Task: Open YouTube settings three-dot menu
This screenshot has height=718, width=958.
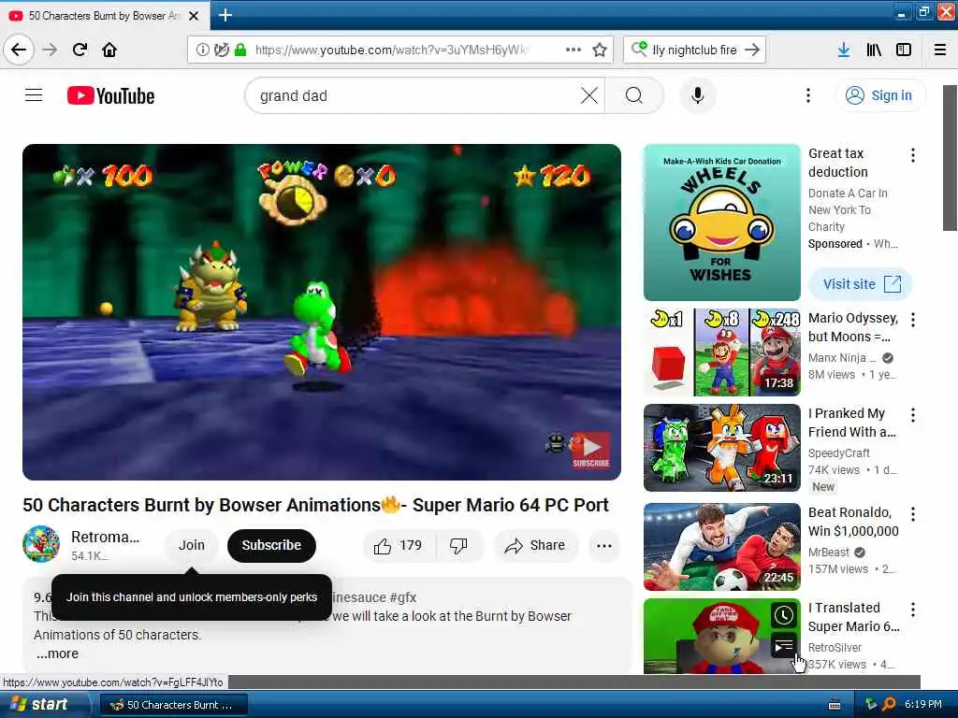Action: 807,95
